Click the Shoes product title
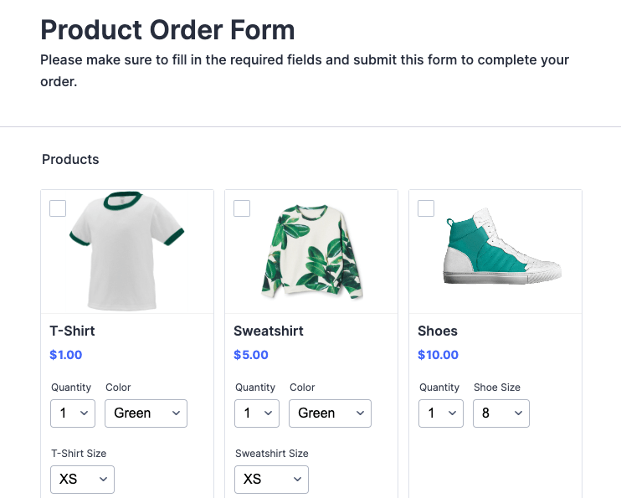Viewport: 621px width, 498px height. click(438, 331)
